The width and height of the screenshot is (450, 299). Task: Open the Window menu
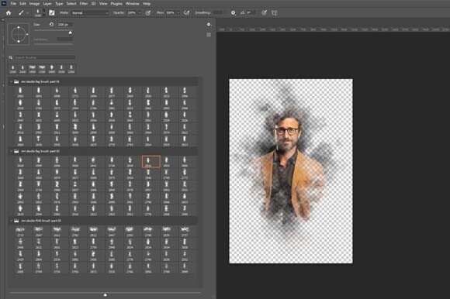(133, 4)
